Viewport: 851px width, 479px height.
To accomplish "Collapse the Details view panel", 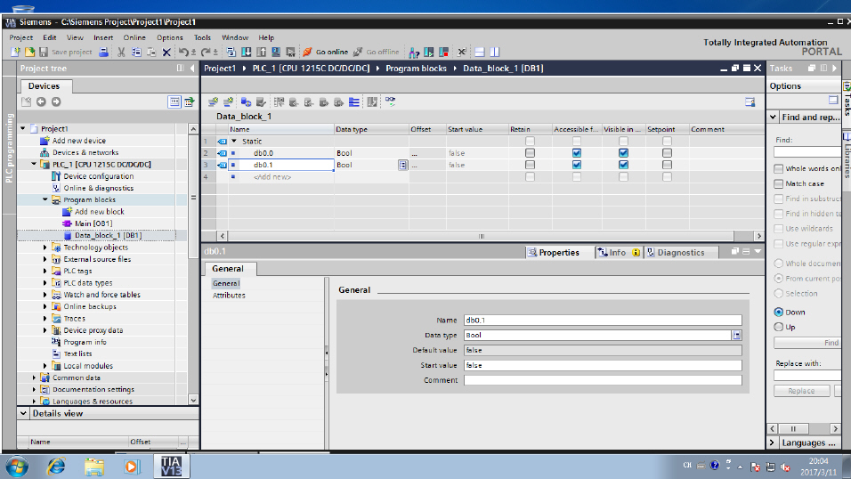I will tap(23, 413).
